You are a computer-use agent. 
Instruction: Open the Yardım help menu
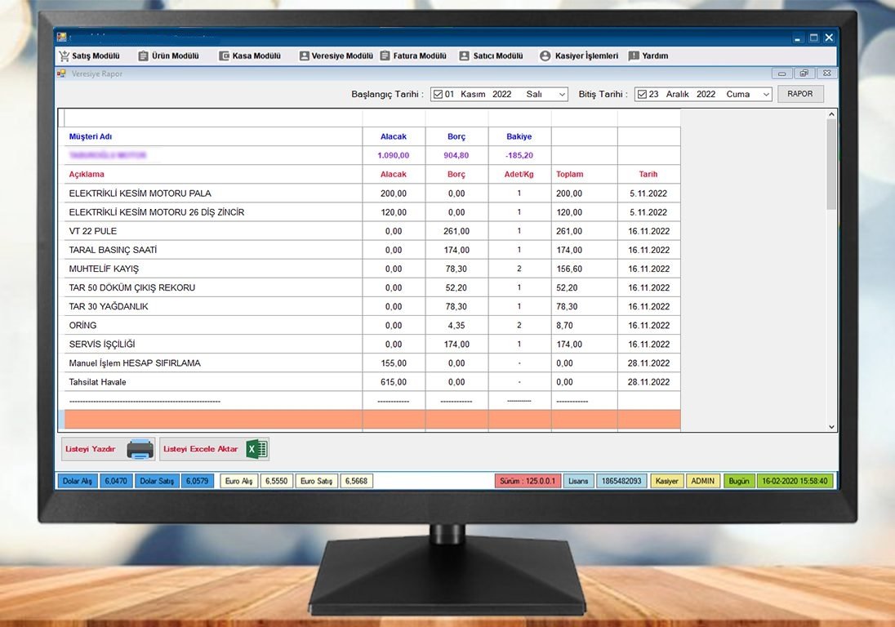[x=648, y=56]
